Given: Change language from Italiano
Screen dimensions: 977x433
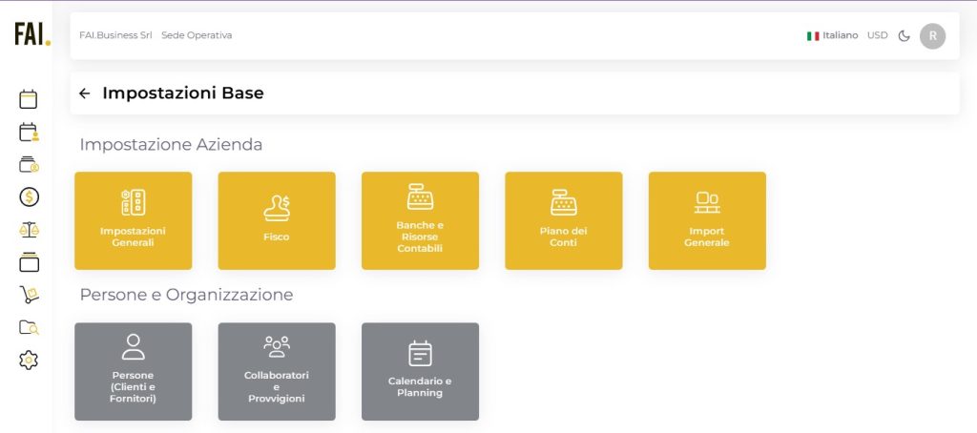Looking at the screenshot, I should click(x=832, y=35).
